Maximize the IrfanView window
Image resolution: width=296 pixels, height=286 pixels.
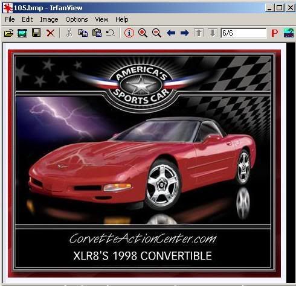pos(280,8)
